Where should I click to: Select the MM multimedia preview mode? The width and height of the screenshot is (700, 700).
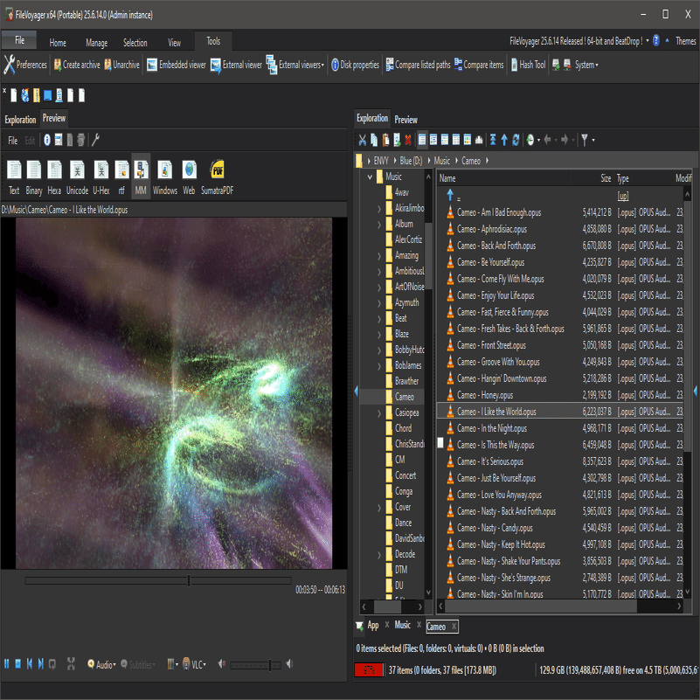tap(141, 177)
